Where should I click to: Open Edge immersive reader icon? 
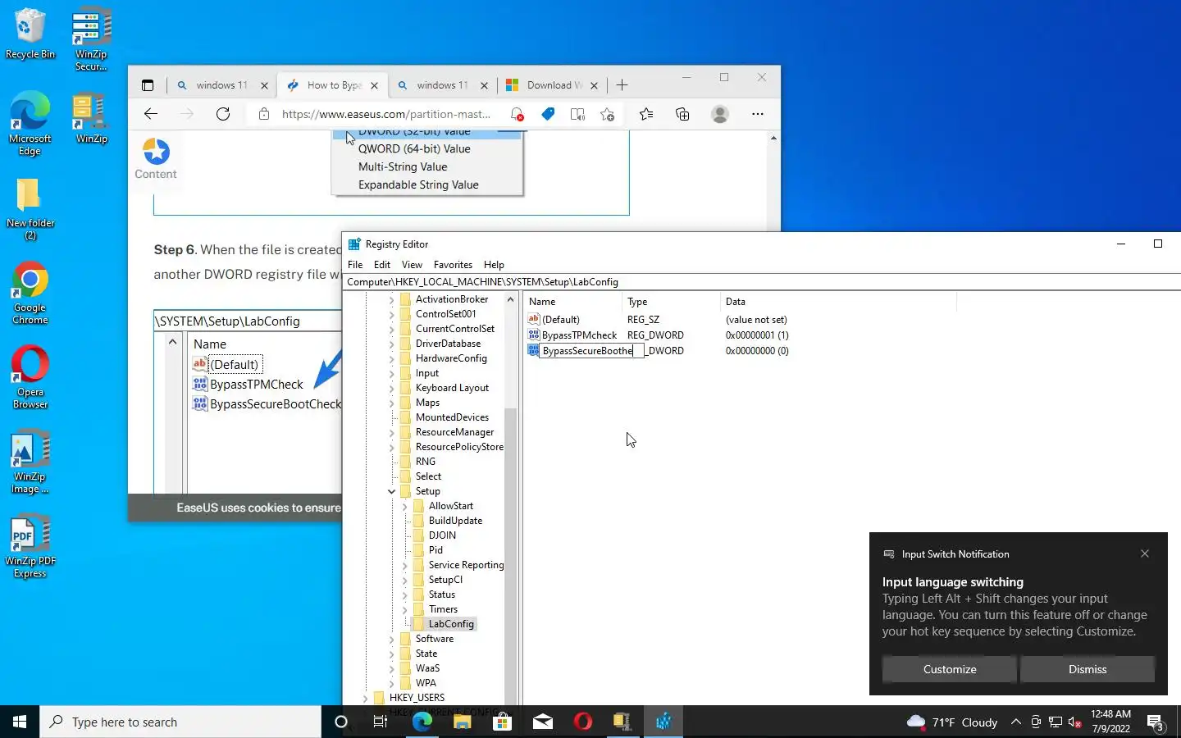tap(577, 114)
